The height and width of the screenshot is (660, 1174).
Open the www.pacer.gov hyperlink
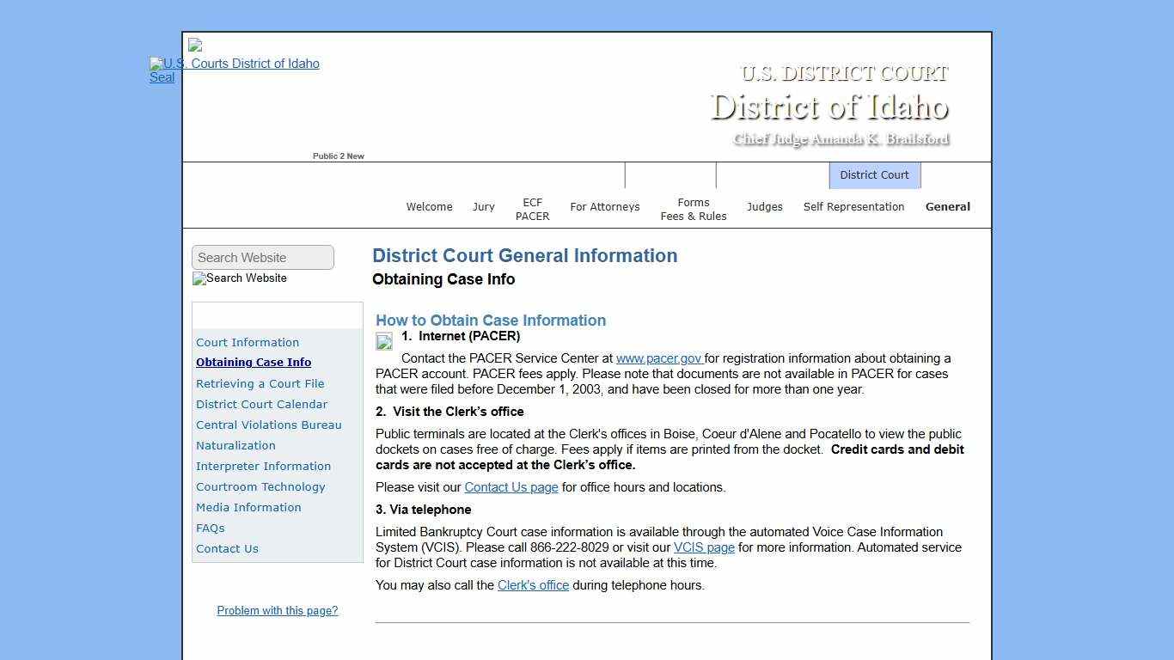coord(658,358)
